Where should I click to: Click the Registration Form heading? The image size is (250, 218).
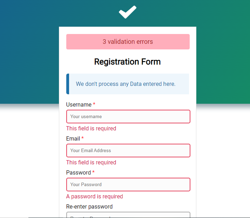coord(127,62)
